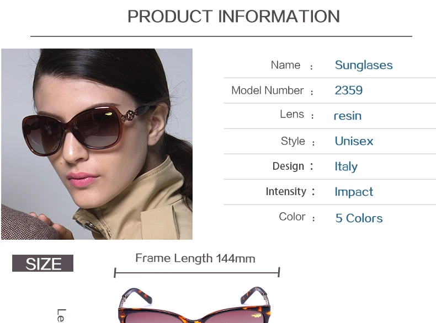Click the tortoise-shell sunglasses product image
436x323 pixels.
(x=194, y=305)
